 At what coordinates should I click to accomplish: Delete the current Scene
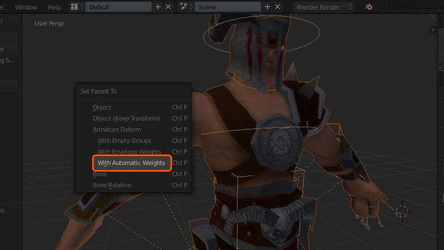[x=277, y=7]
